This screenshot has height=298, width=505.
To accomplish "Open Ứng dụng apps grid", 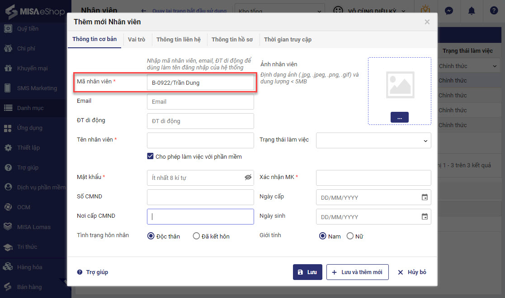I will (8, 128).
